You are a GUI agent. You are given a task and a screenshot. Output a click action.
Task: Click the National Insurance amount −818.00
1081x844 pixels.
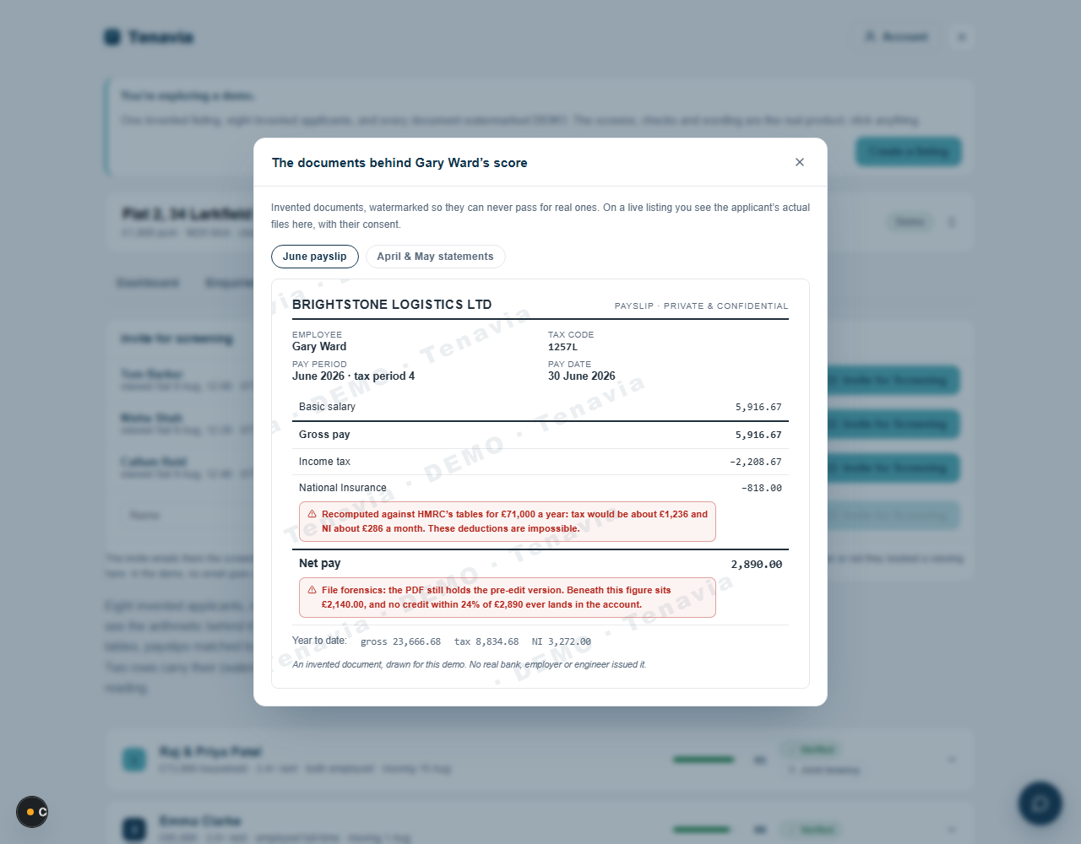click(762, 488)
